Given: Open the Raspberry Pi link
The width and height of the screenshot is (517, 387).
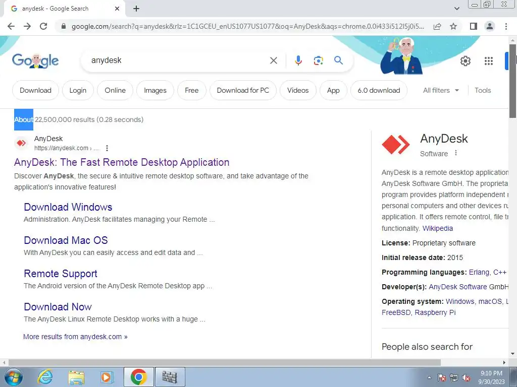Looking at the screenshot, I should (435, 312).
